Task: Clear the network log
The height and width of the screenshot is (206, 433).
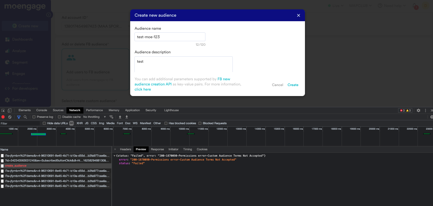Action: [x=10, y=117]
